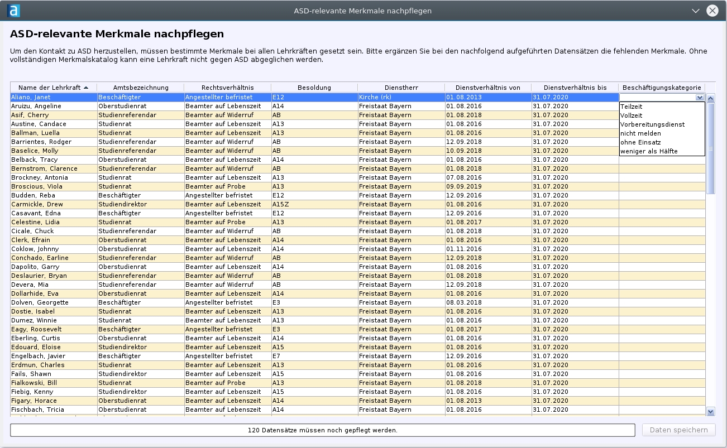727x448 pixels.
Task: Select the row Eagy, Roosevelt
Action: pyautogui.click(x=358, y=329)
